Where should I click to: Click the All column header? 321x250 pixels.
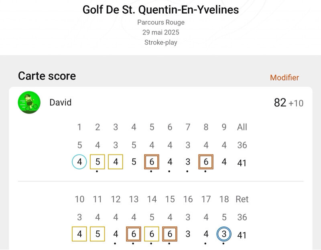(242, 127)
